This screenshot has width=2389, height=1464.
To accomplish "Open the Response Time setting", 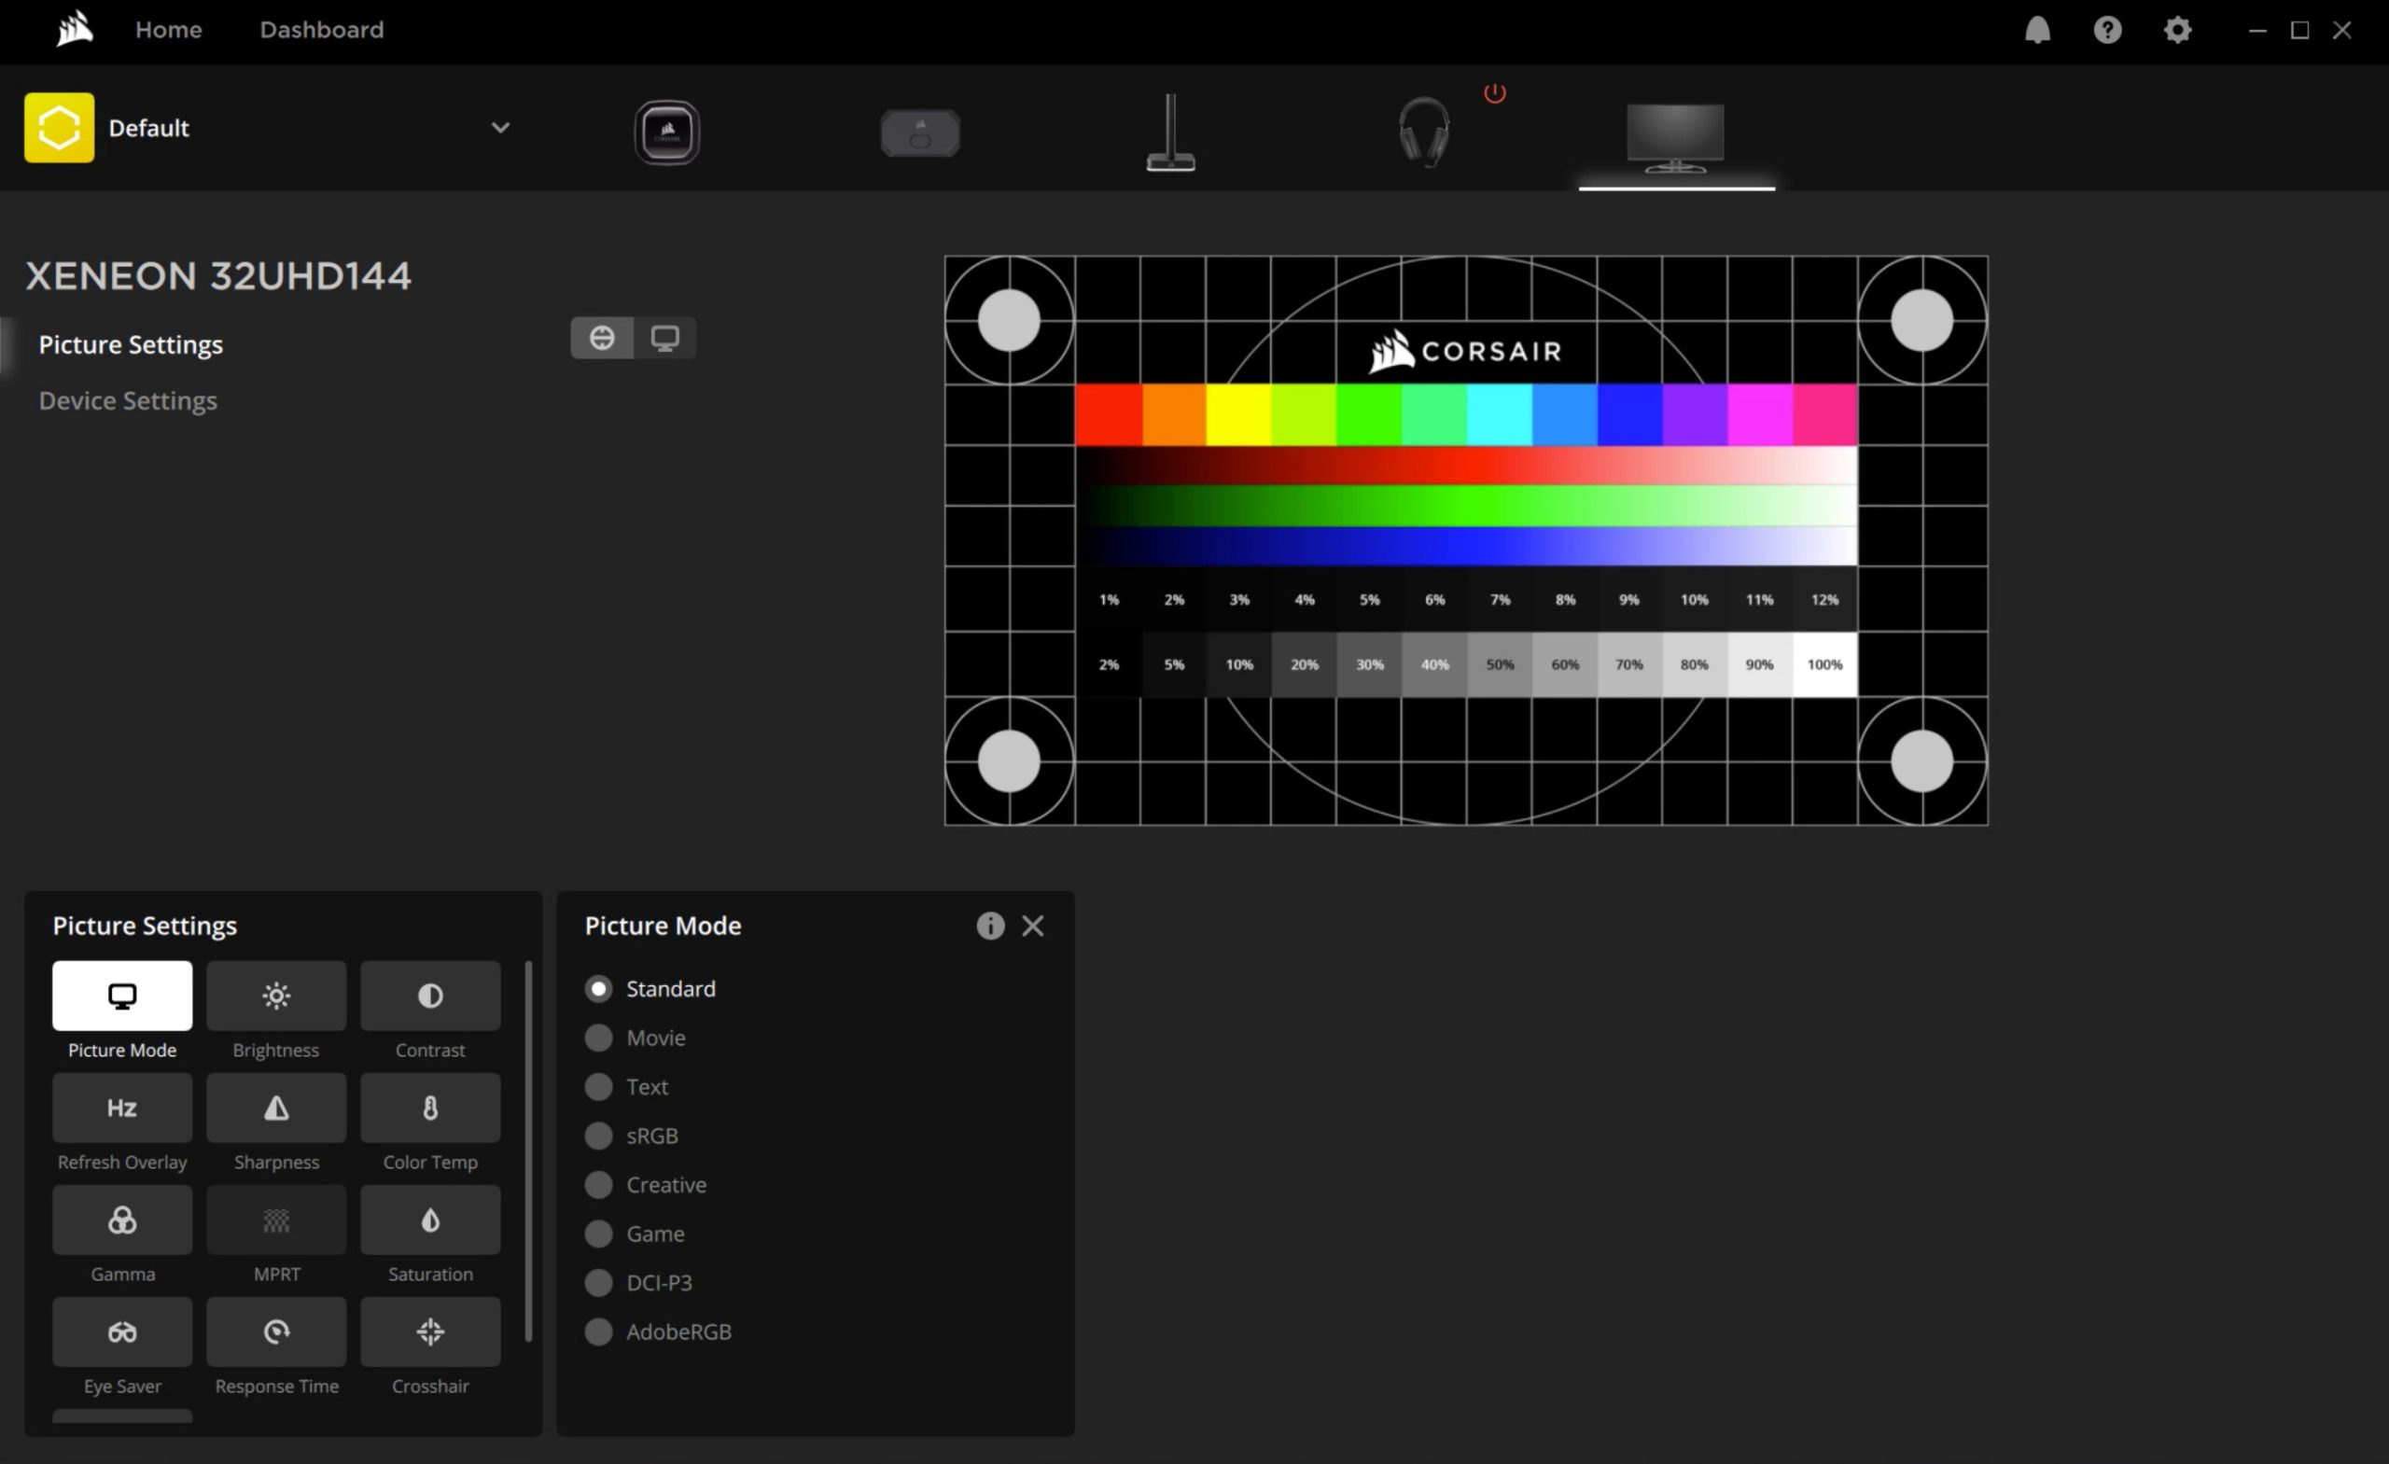I will [276, 1332].
